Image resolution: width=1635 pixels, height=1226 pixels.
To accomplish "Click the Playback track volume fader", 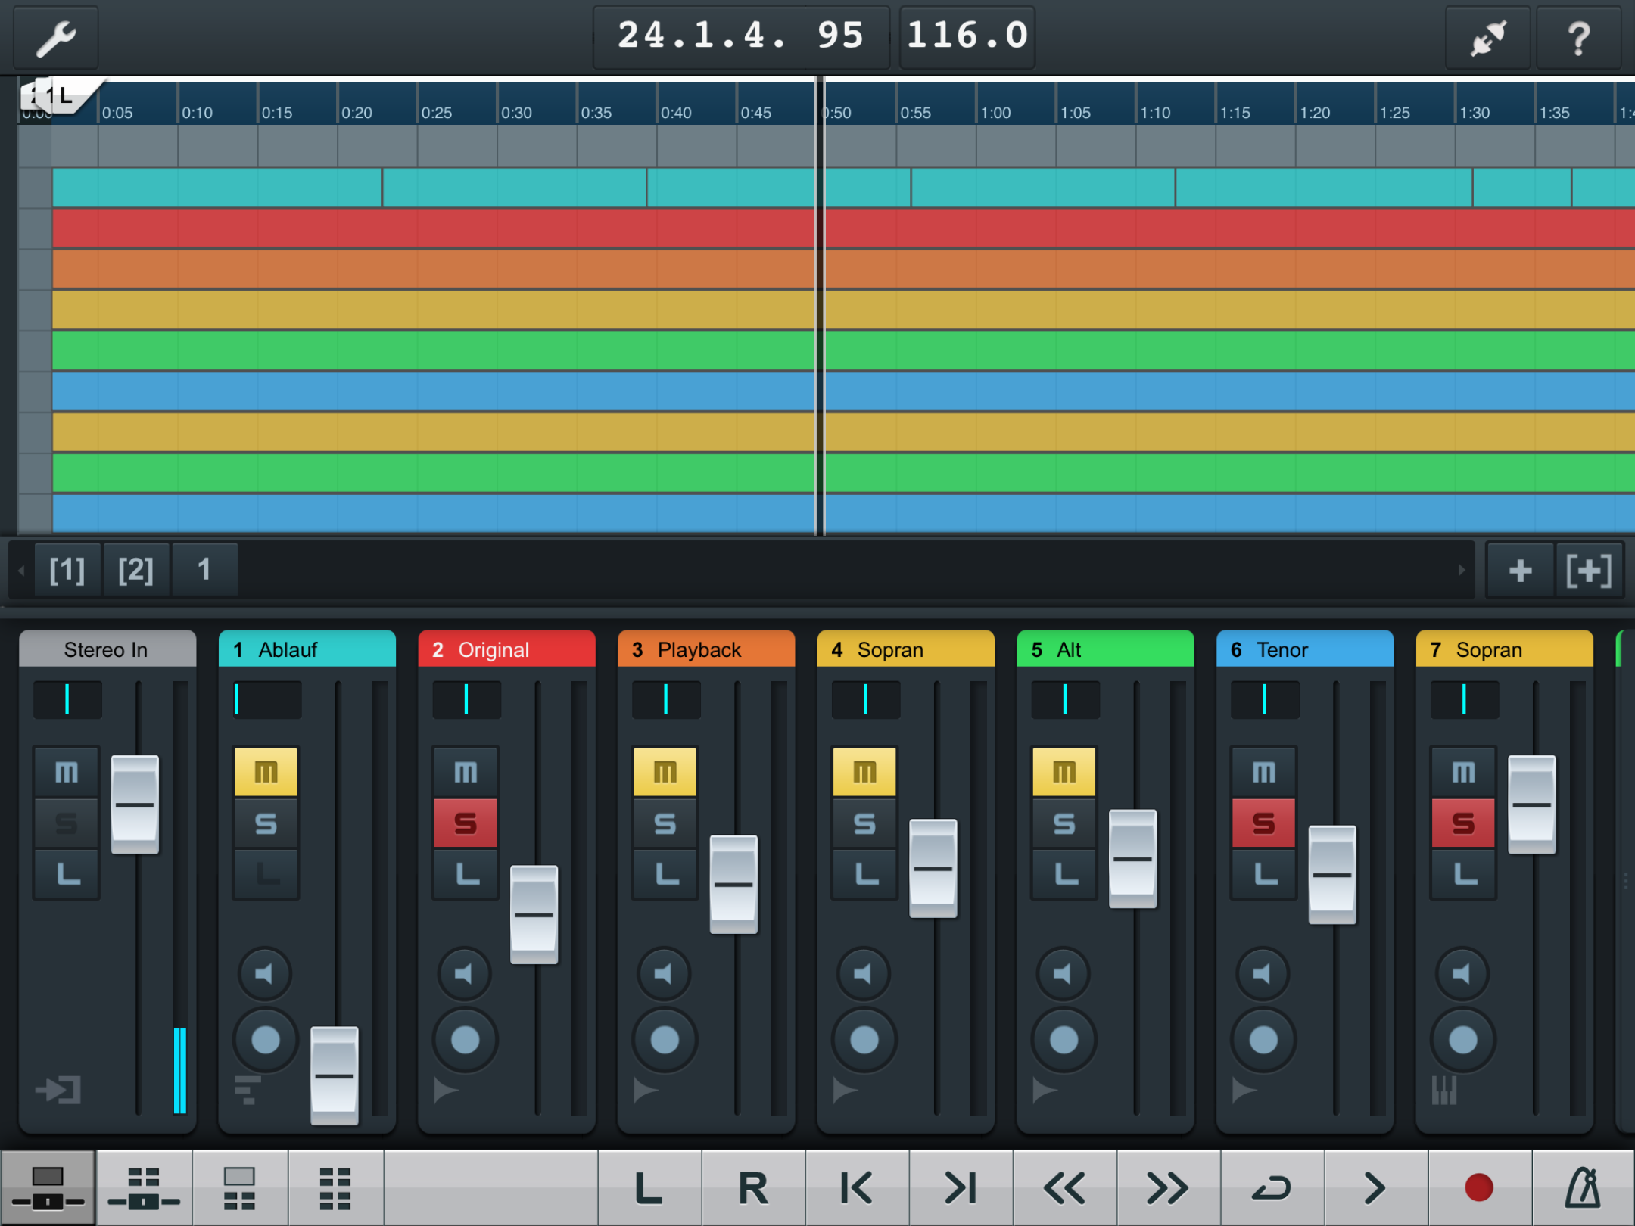I will point(733,884).
